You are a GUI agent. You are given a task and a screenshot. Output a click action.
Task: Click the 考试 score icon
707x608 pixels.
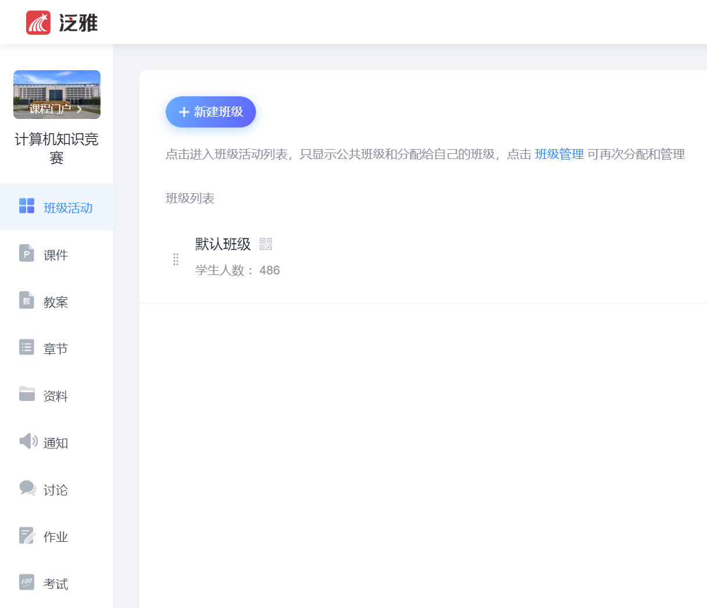(27, 582)
